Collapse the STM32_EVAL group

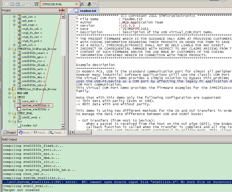pyautogui.click(x=10, y=113)
